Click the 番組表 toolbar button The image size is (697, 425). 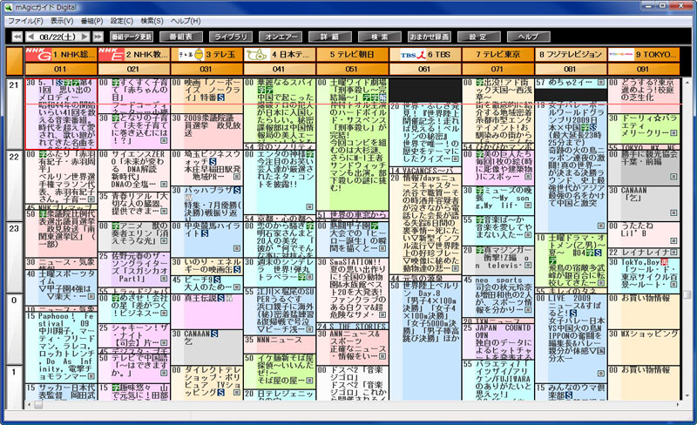click(181, 37)
